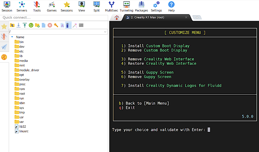Select the sys folder
Viewport: 259px width, 152px height.
pos(19,108)
